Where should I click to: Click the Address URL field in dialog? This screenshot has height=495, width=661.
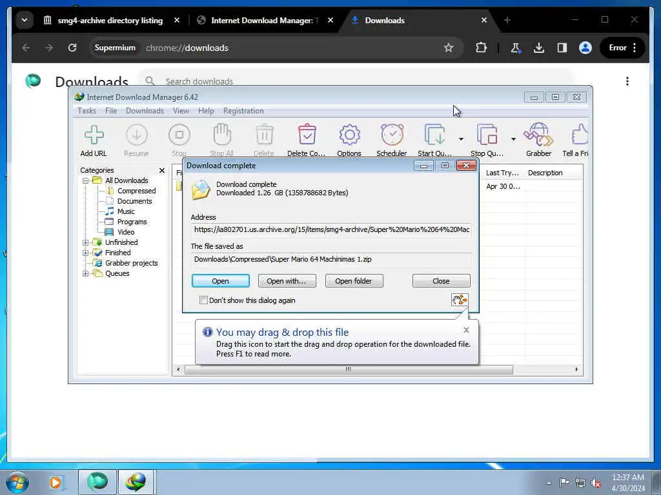[331, 230]
